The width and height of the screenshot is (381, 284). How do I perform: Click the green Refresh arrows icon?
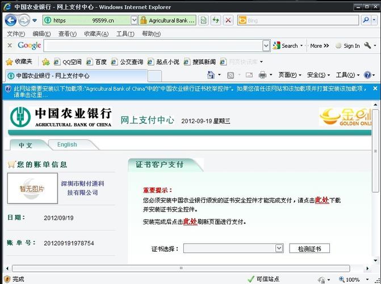coord(216,20)
